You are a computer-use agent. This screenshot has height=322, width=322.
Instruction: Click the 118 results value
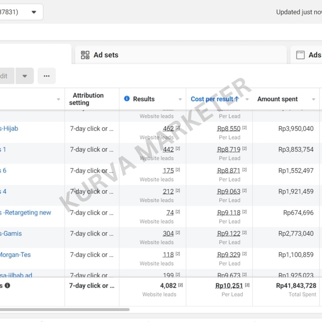(168, 255)
